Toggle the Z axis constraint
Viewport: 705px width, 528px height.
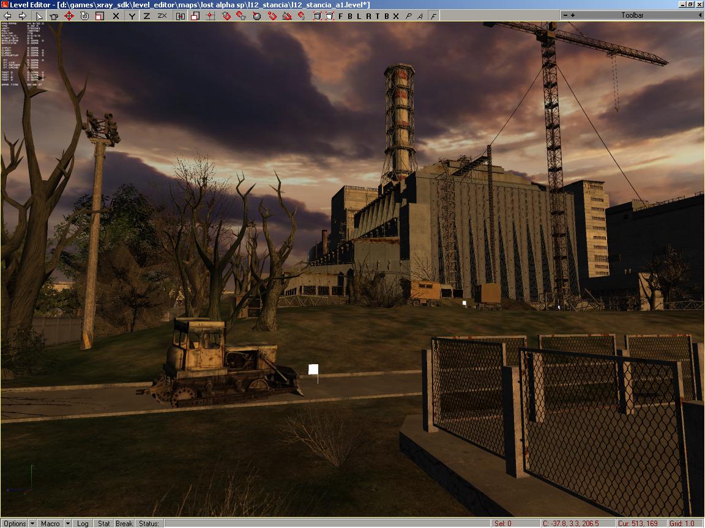147,16
